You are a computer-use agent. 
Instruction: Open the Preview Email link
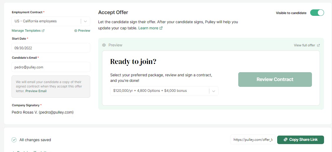(x=36, y=91)
